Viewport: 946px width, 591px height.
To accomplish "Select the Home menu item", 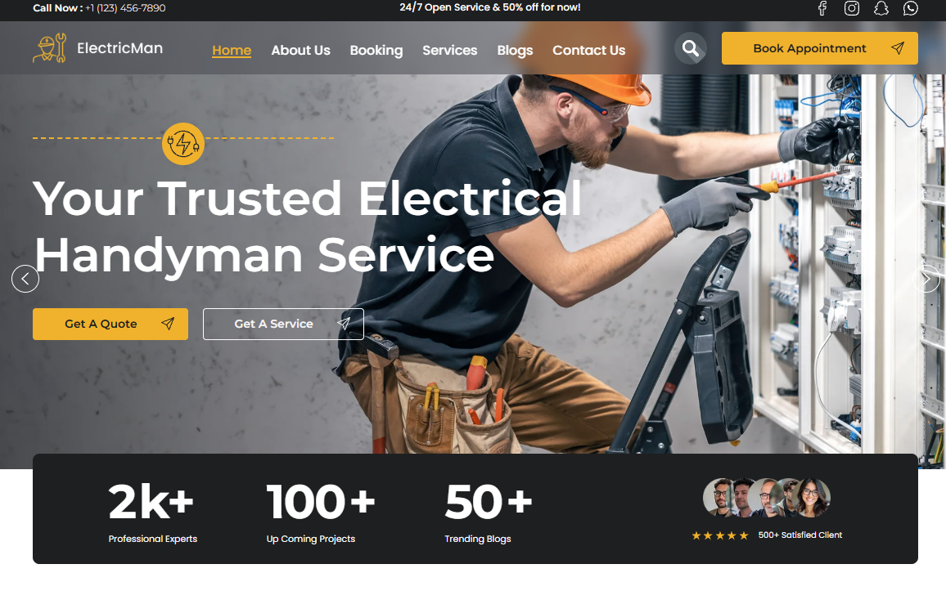I will pos(232,51).
